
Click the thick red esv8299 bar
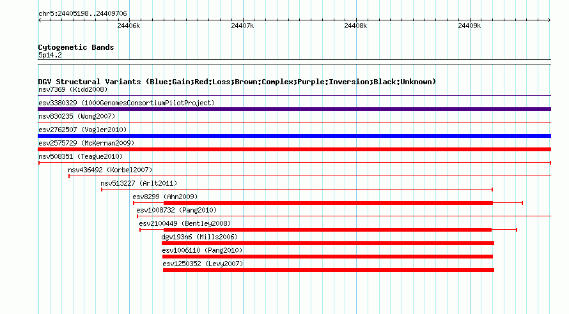[x=328, y=203]
